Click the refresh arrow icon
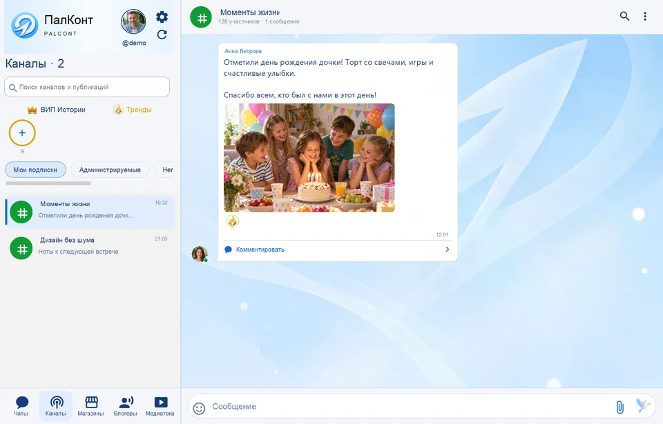The width and height of the screenshot is (663, 424). point(162,34)
